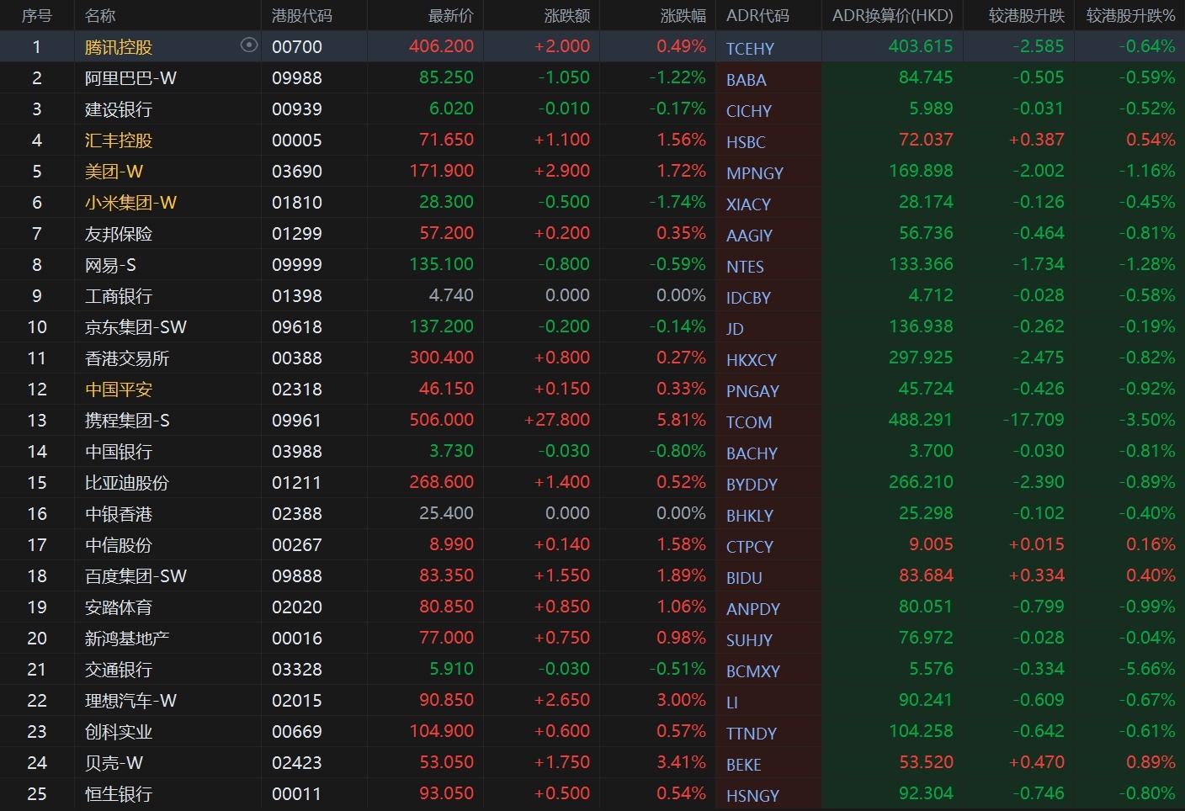
Task: Sort by 最新价 column header
Action: click(x=450, y=16)
